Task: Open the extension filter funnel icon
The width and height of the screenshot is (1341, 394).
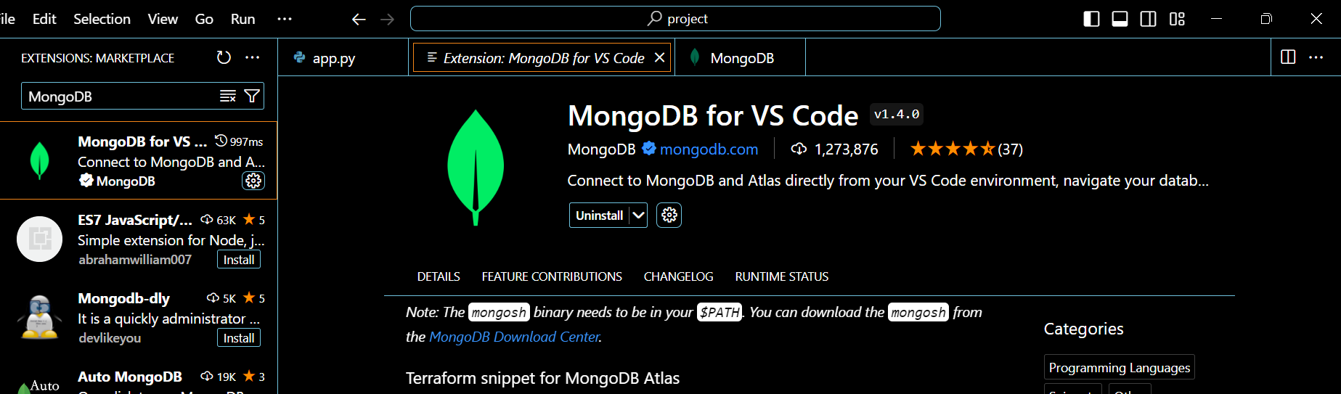Action: pos(252,96)
